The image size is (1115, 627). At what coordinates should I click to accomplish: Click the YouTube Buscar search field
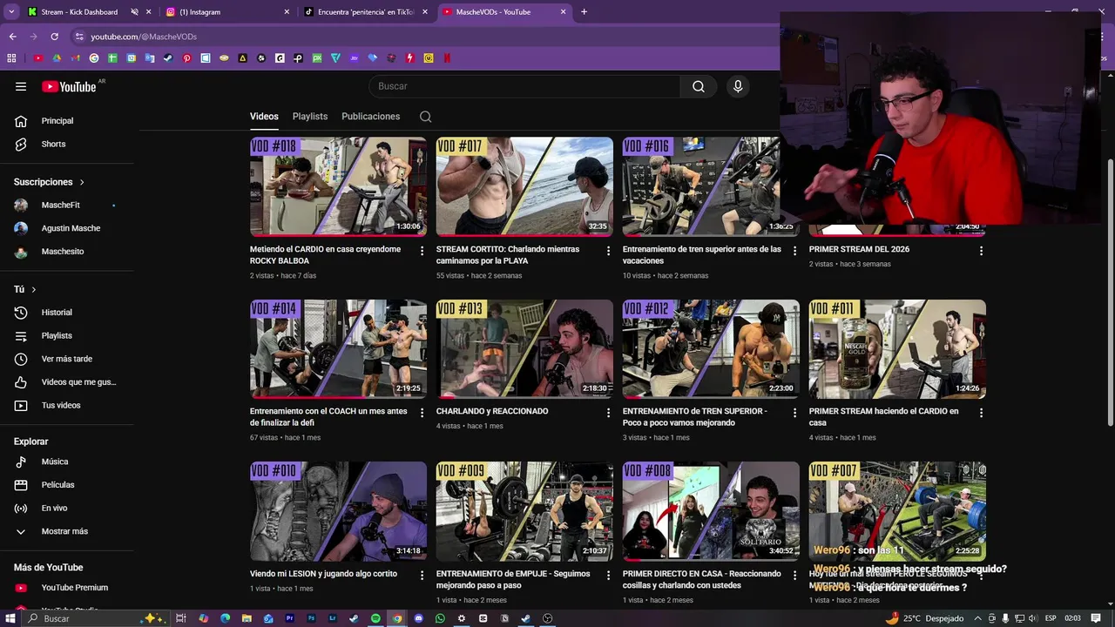(524, 86)
